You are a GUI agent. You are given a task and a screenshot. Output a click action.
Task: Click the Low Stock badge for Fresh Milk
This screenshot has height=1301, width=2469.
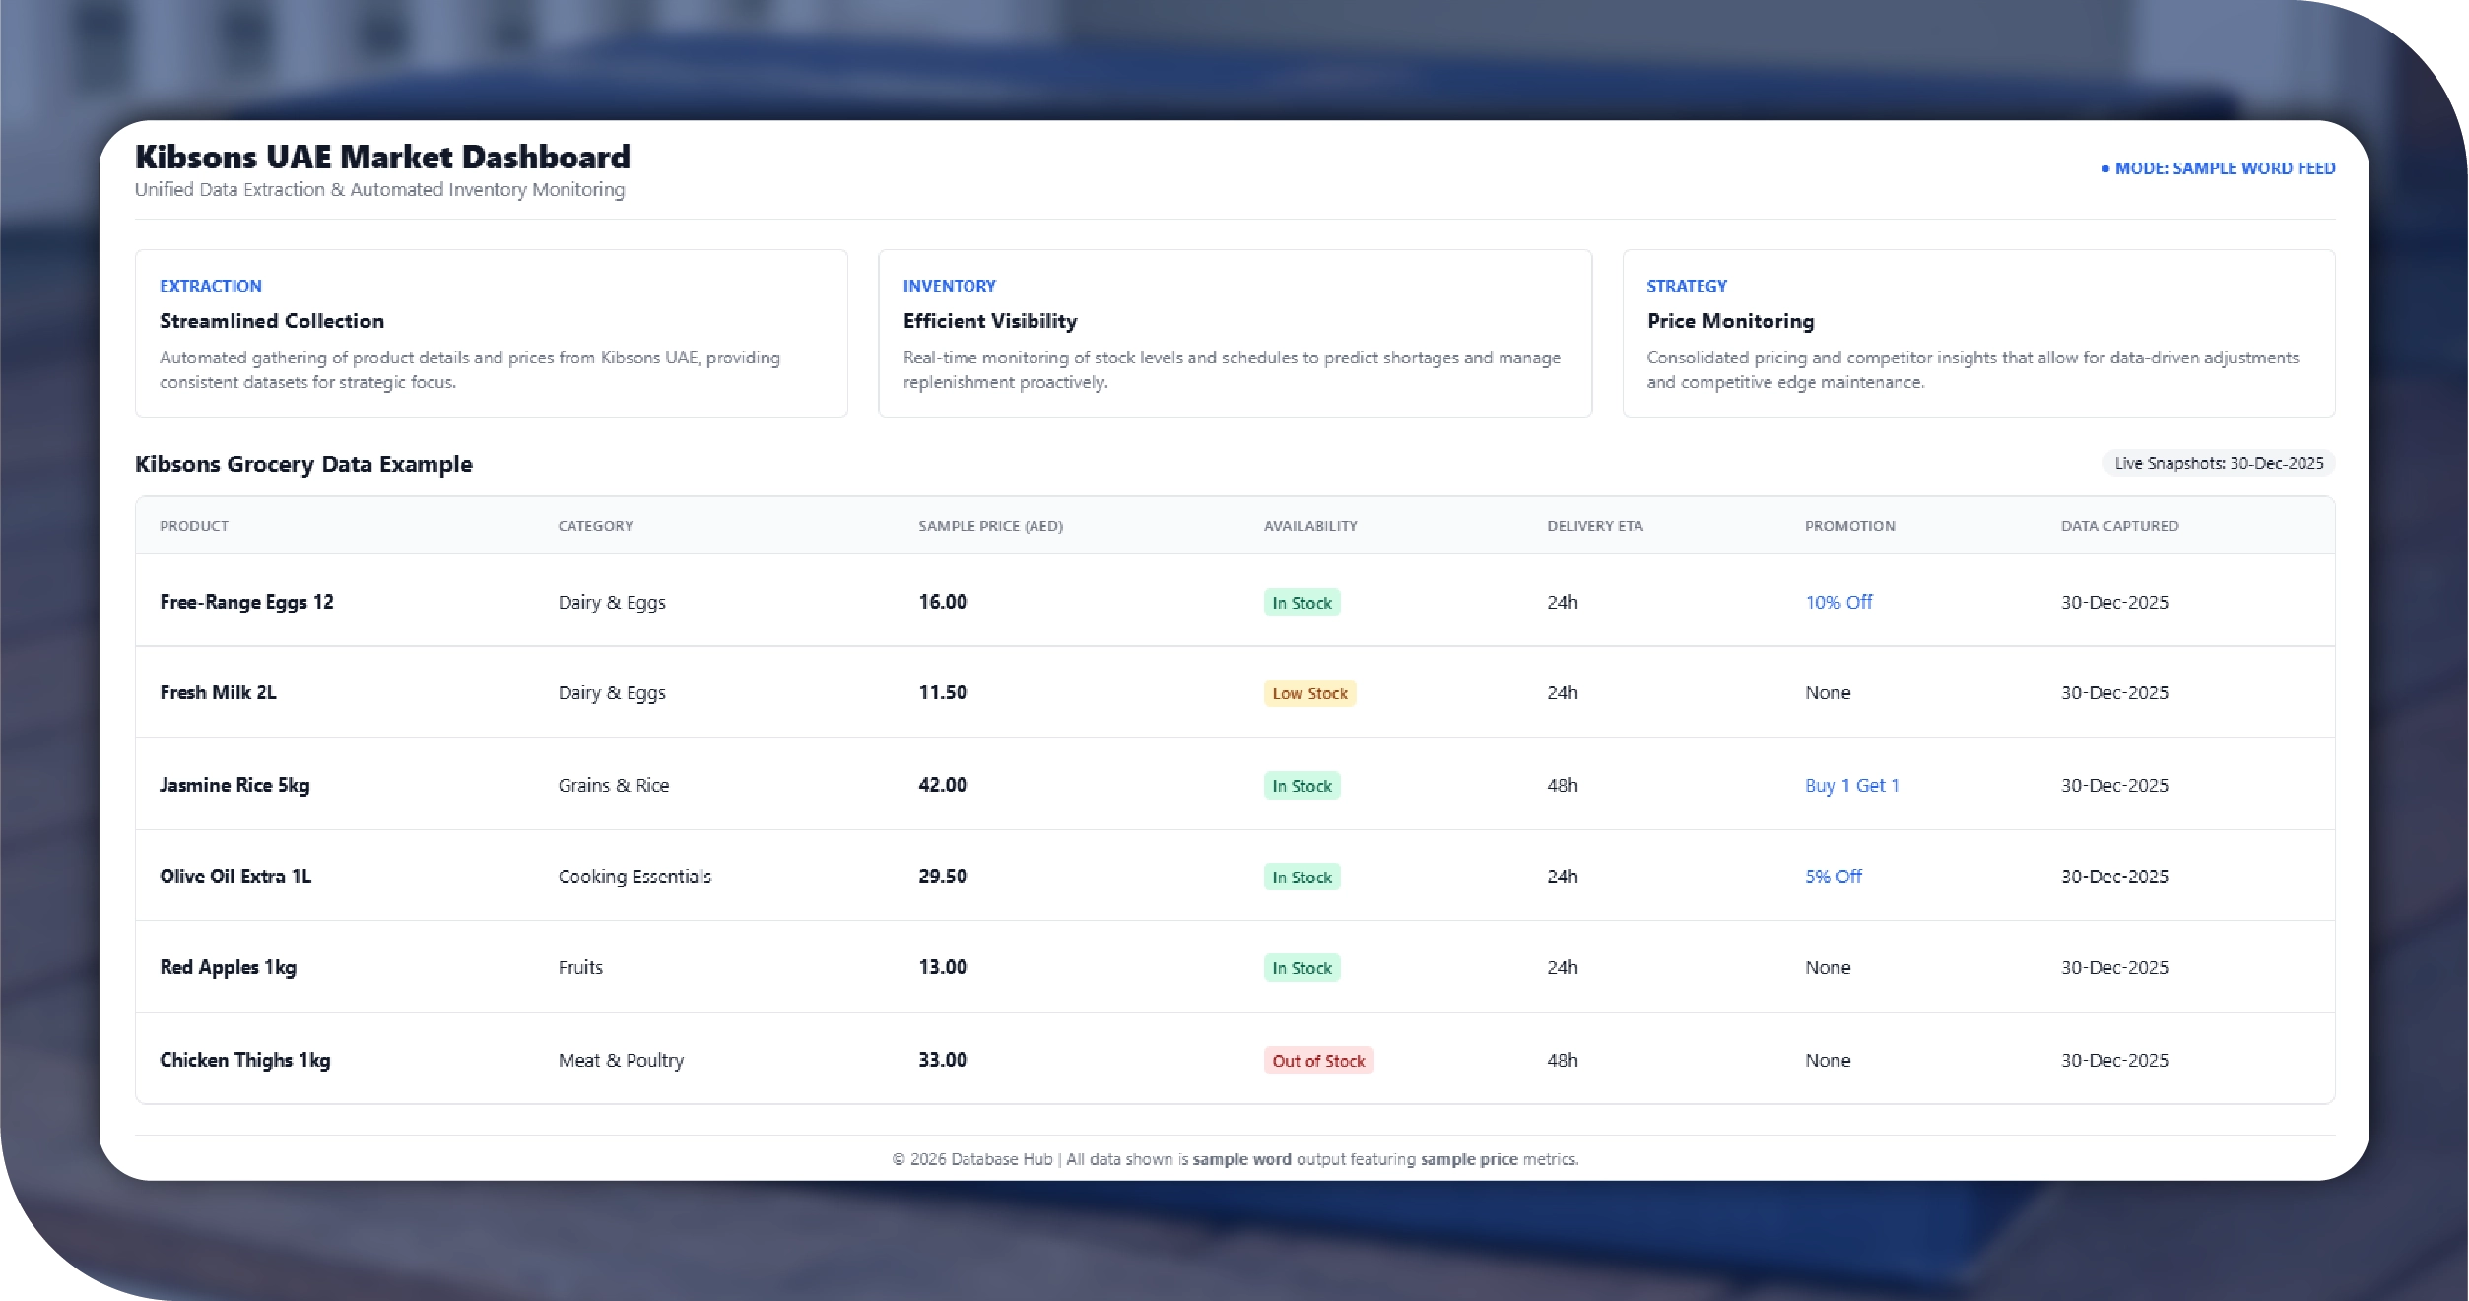point(1308,693)
